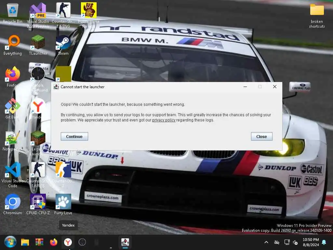
Task: Select the Git Bash desktop icon
Action: click(13, 108)
